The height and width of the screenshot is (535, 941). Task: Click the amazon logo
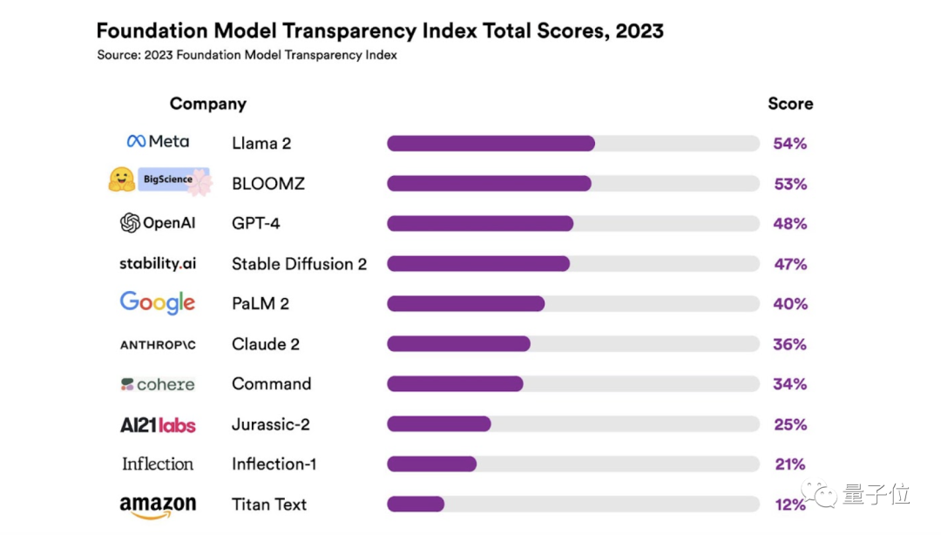click(158, 505)
